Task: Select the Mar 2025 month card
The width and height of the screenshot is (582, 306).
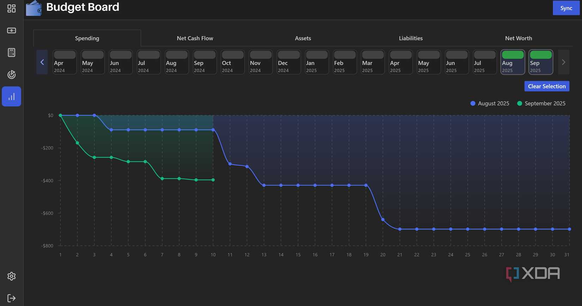Action: pyautogui.click(x=372, y=62)
